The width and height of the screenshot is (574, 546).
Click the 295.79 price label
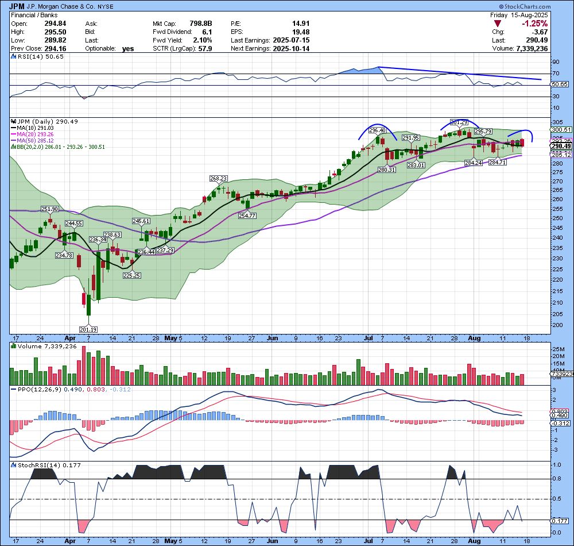click(x=483, y=132)
